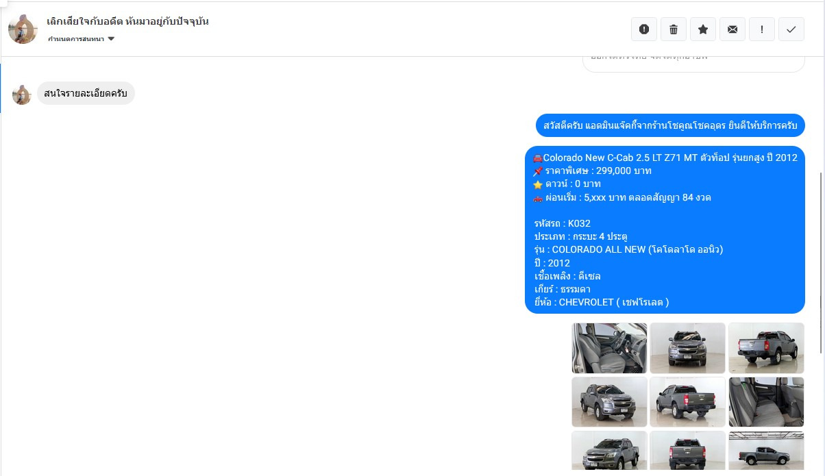This screenshot has width=825, height=476.
Task: Select the greeting message สวัสดีครับ แอดมินแจ็คกี้
Action: coord(670,126)
